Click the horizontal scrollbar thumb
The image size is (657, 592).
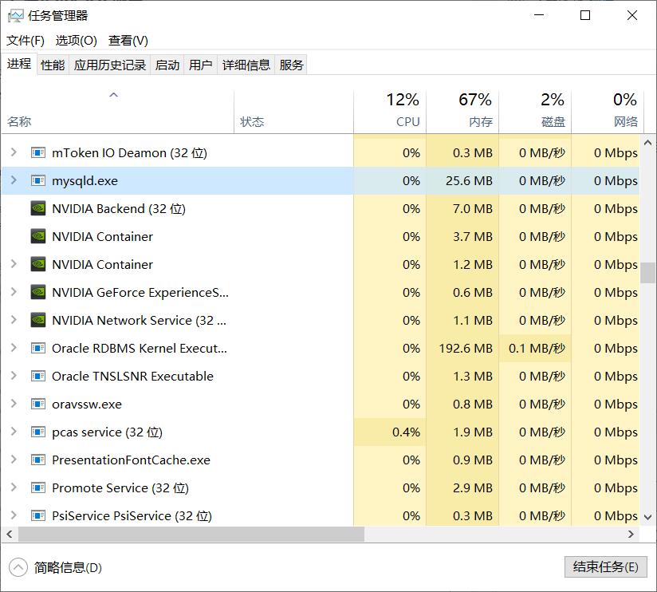(191, 534)
